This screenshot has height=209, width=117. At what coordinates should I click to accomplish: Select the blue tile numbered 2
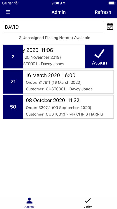click(x=13, y=57)
